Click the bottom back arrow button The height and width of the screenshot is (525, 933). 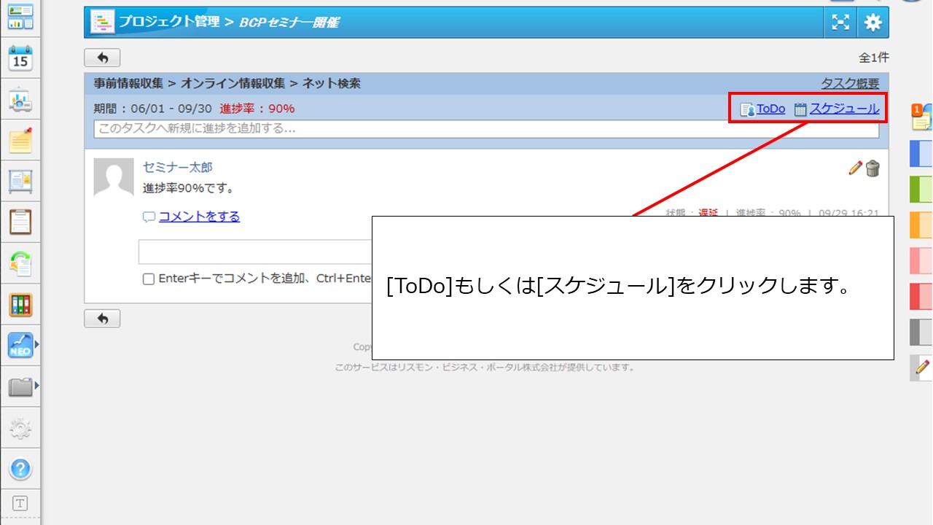pyautogui.click(x=102, y=319)
